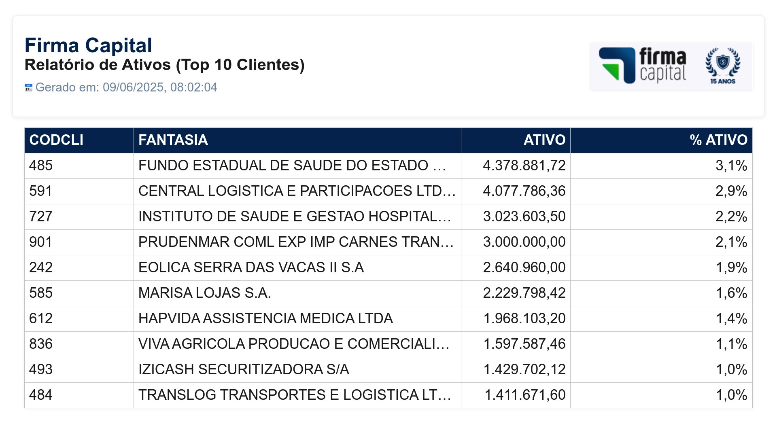The width and height of the screenshot is (777, 437).
Task: Select the Firma Capital title heading
Action: pos(88,45)
